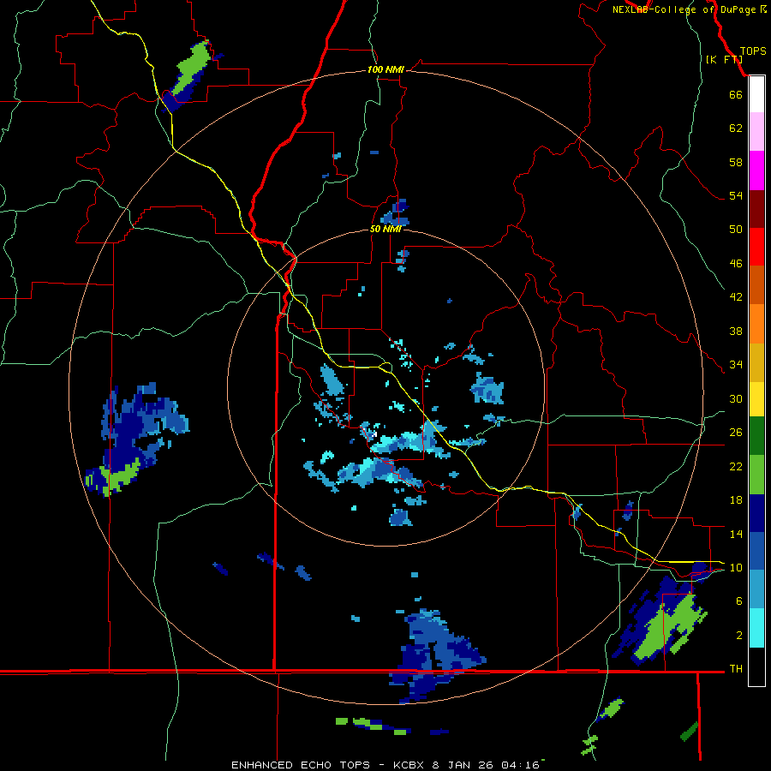Click the '54' legend value

[736, 195]
